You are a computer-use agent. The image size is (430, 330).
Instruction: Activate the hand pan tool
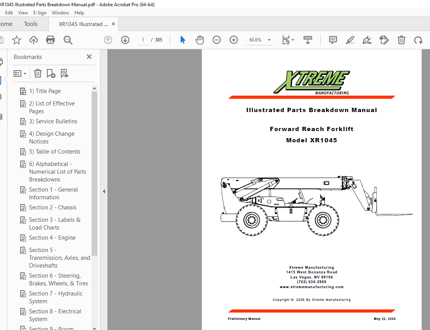coord(200,40)
